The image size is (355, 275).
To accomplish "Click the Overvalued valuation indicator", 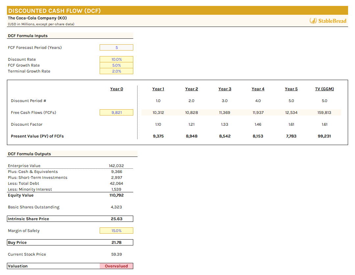I will click(x=116, y=266).
